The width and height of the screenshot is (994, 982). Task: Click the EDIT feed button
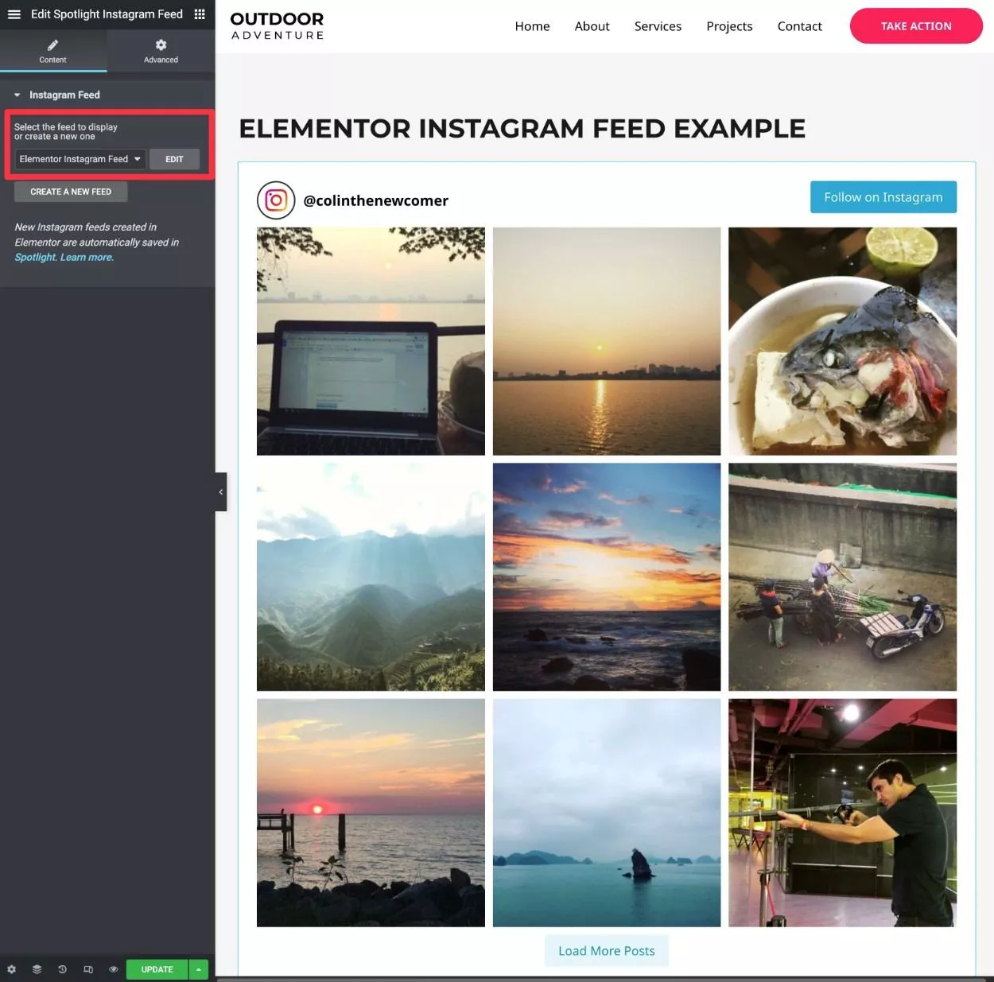pos(174,159)
